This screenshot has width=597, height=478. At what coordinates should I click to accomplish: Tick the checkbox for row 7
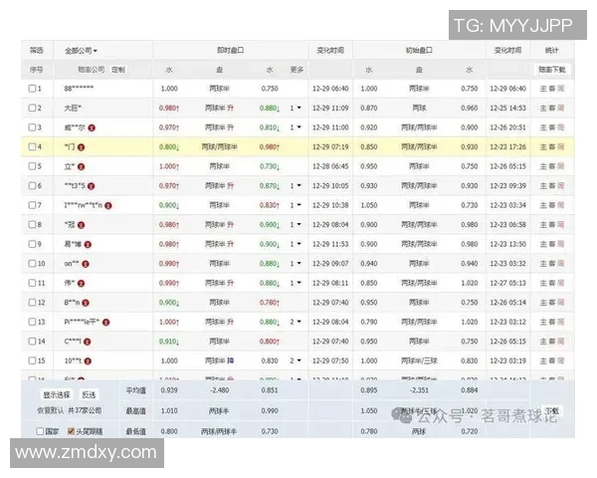(33, 205)
